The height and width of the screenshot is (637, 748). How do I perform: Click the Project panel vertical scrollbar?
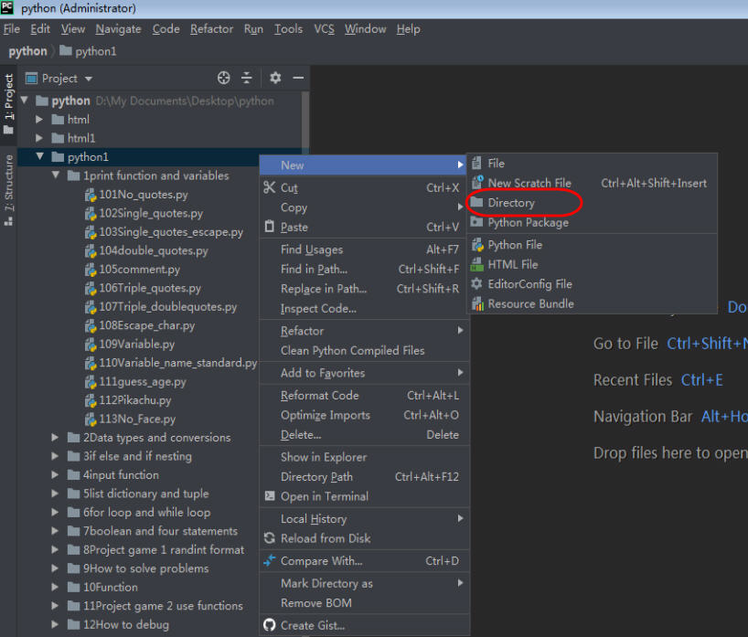tap(305, 122)
